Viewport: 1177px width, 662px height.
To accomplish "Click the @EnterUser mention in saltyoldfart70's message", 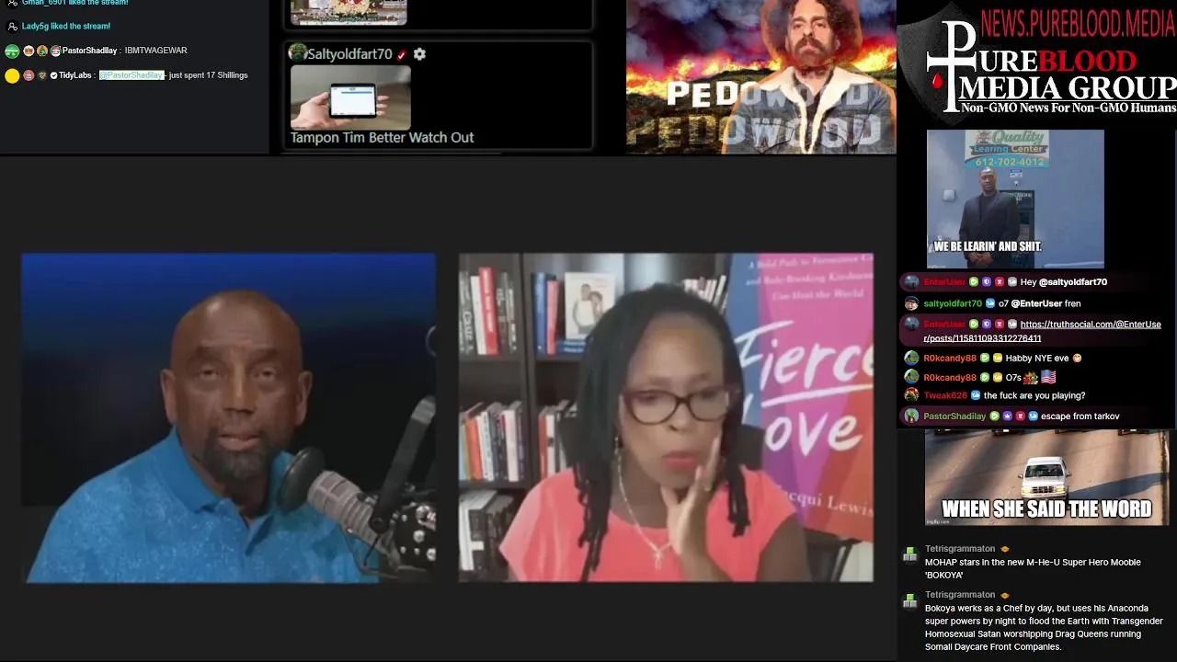I will click(1036, 303).
